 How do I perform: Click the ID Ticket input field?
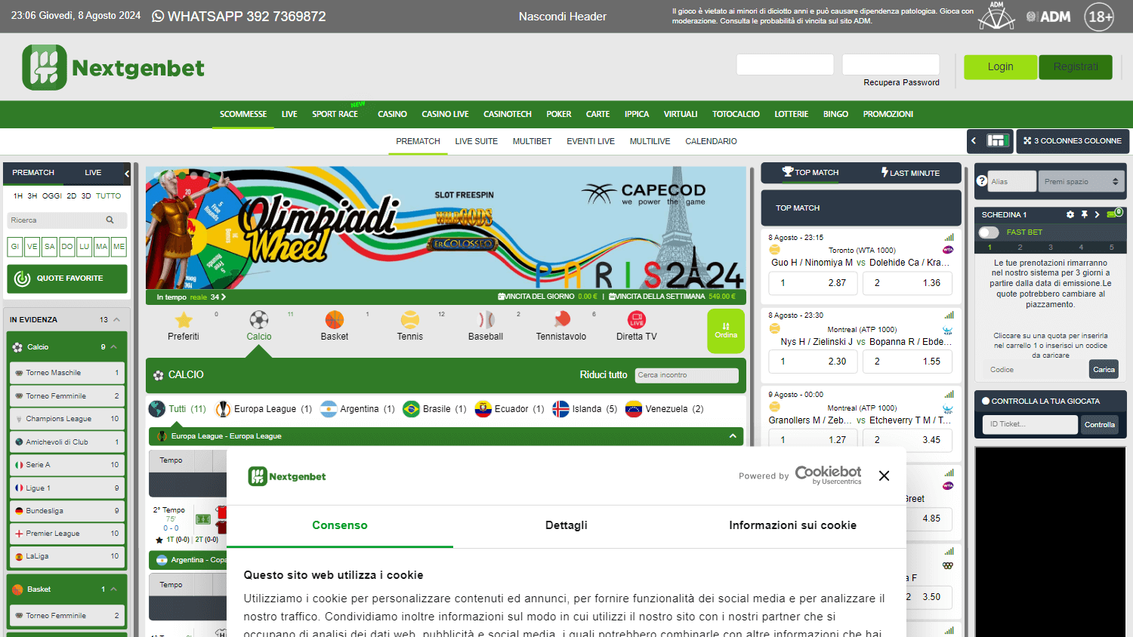(x=1031, y=424)
